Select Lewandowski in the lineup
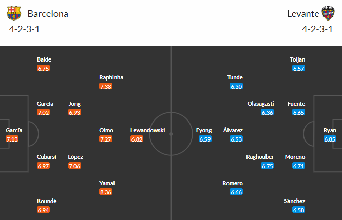The height and width of the screenshot is (220, 342). pyautogui.click(x=147, y=130)
